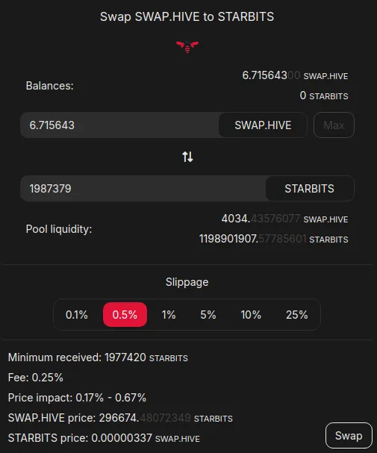This screenshot has width=377, height=453.
Task: Click the red bee logo icon
Action: [187, 47]
